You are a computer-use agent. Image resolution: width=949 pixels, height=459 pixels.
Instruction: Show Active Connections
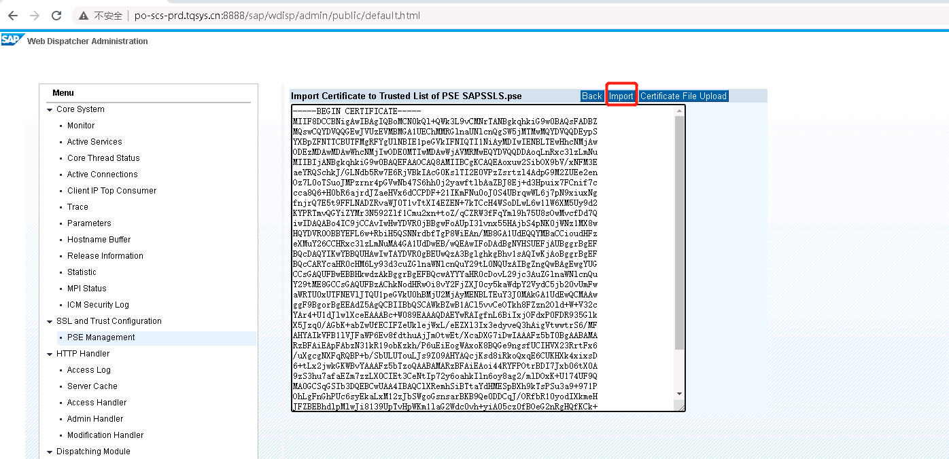pyautogui.click(x=102, y=175)
